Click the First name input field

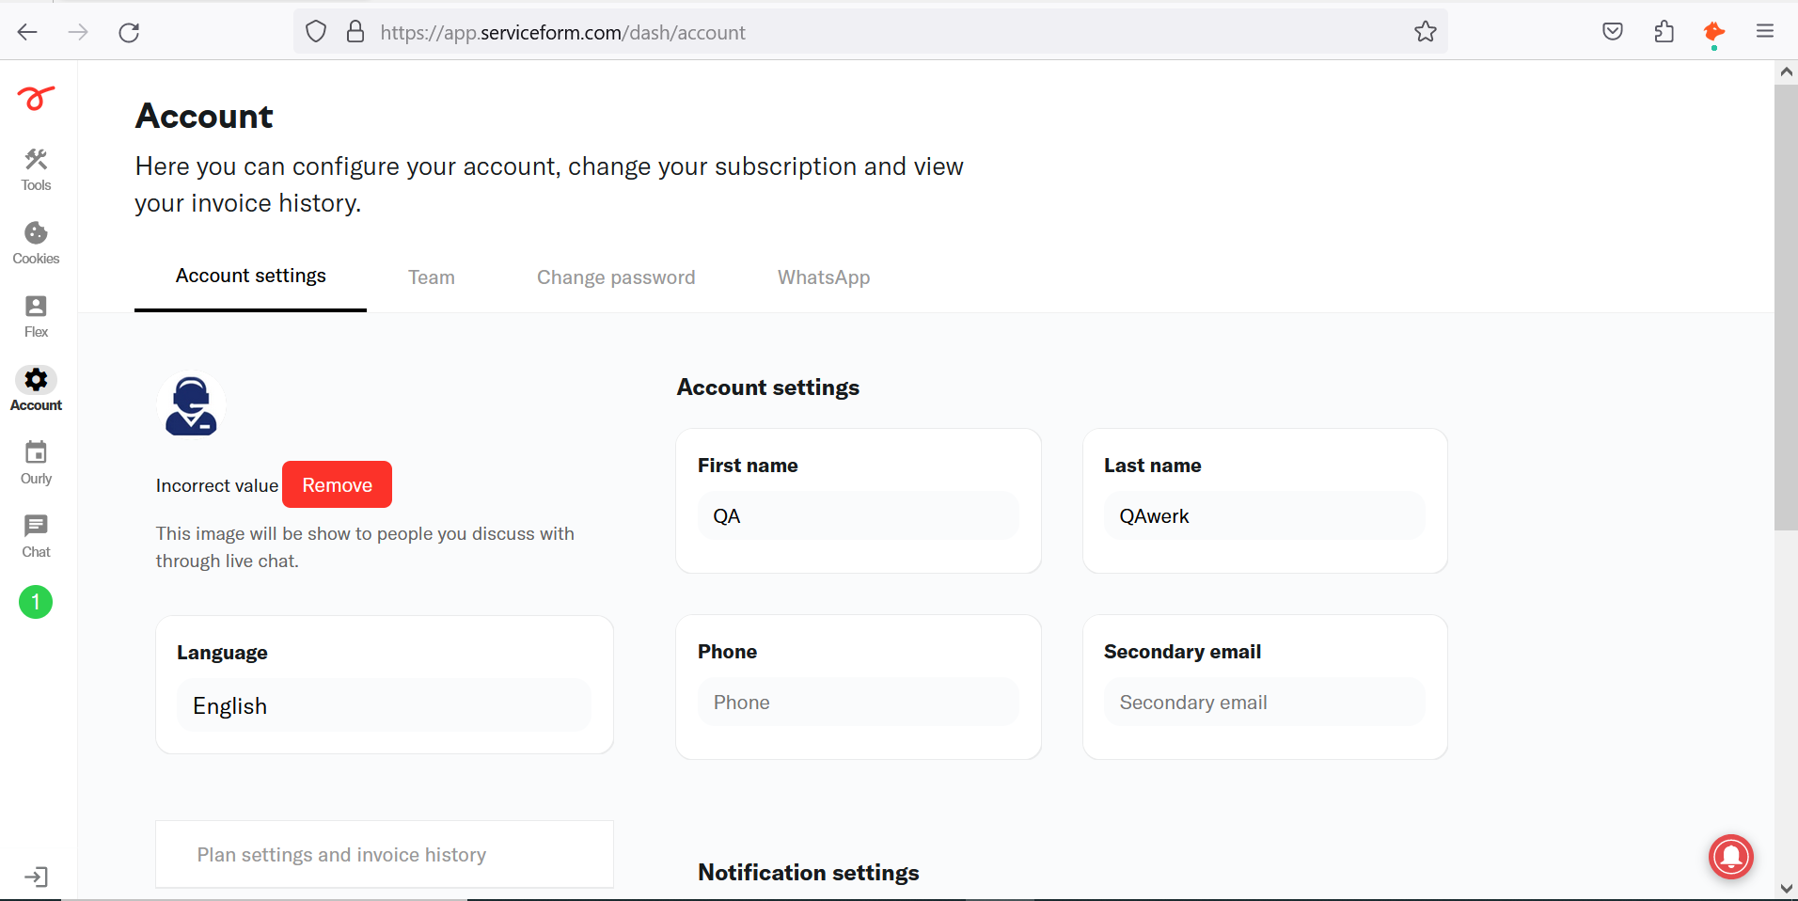coord(858,515)
